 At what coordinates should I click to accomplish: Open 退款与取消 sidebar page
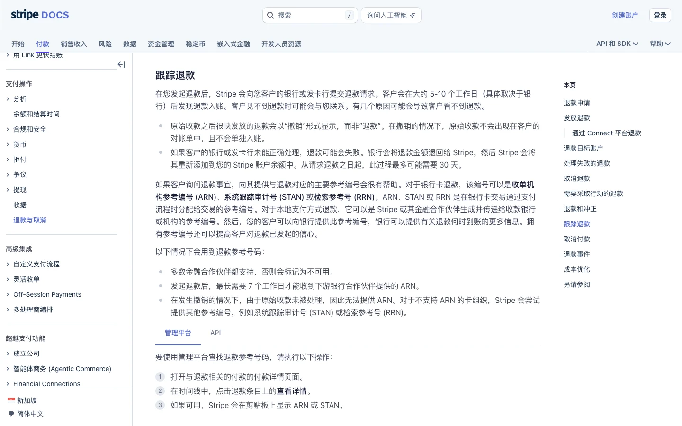(30, 220)
